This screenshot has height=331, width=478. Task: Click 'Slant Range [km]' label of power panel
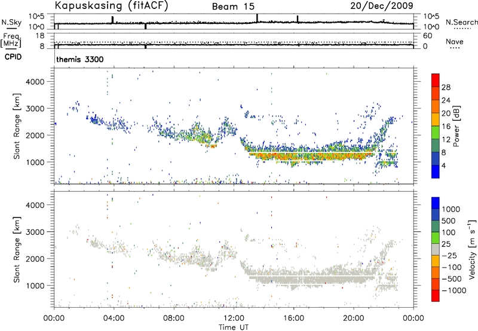pos(17,126)
